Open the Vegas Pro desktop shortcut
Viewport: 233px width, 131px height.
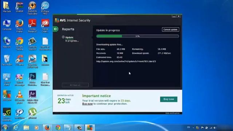[32, 61]
